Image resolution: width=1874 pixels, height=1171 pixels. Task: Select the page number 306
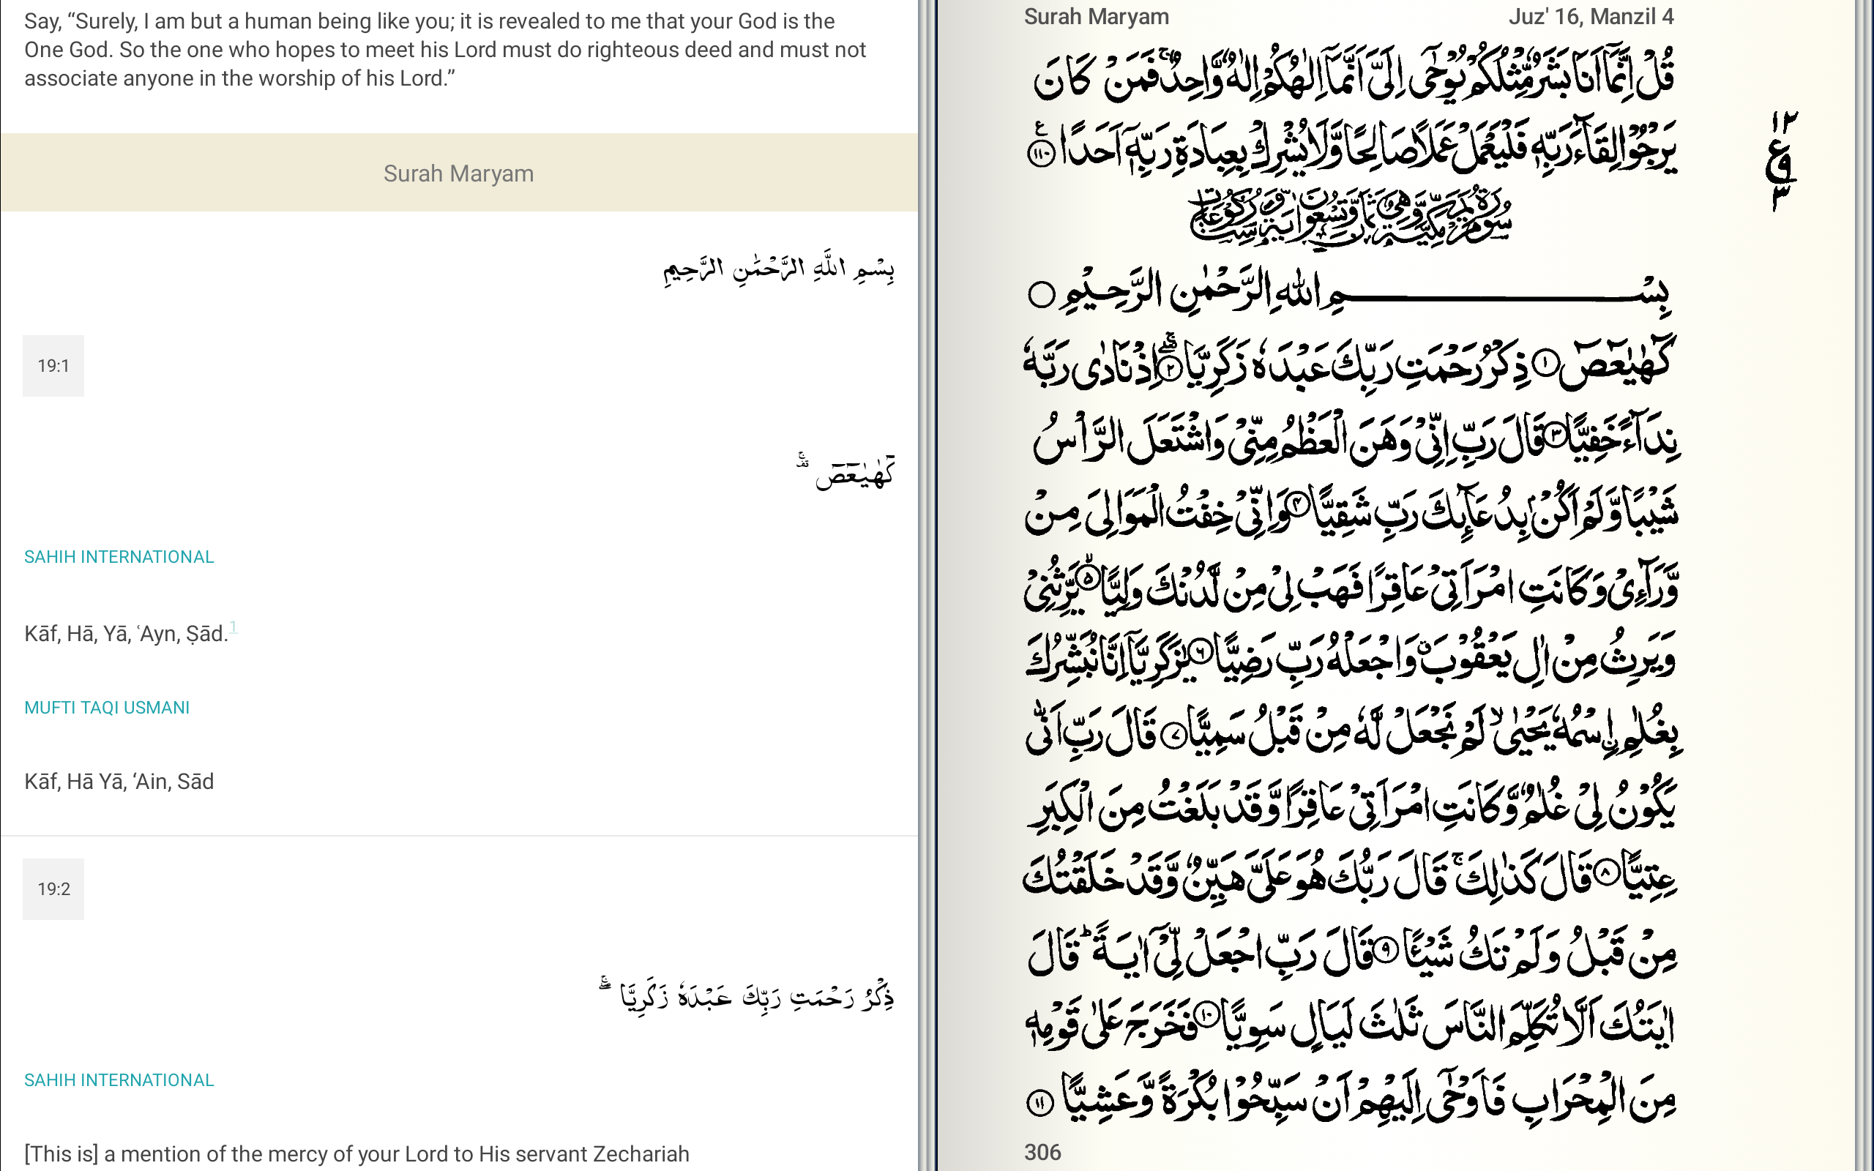[x=1042, y=1152]
